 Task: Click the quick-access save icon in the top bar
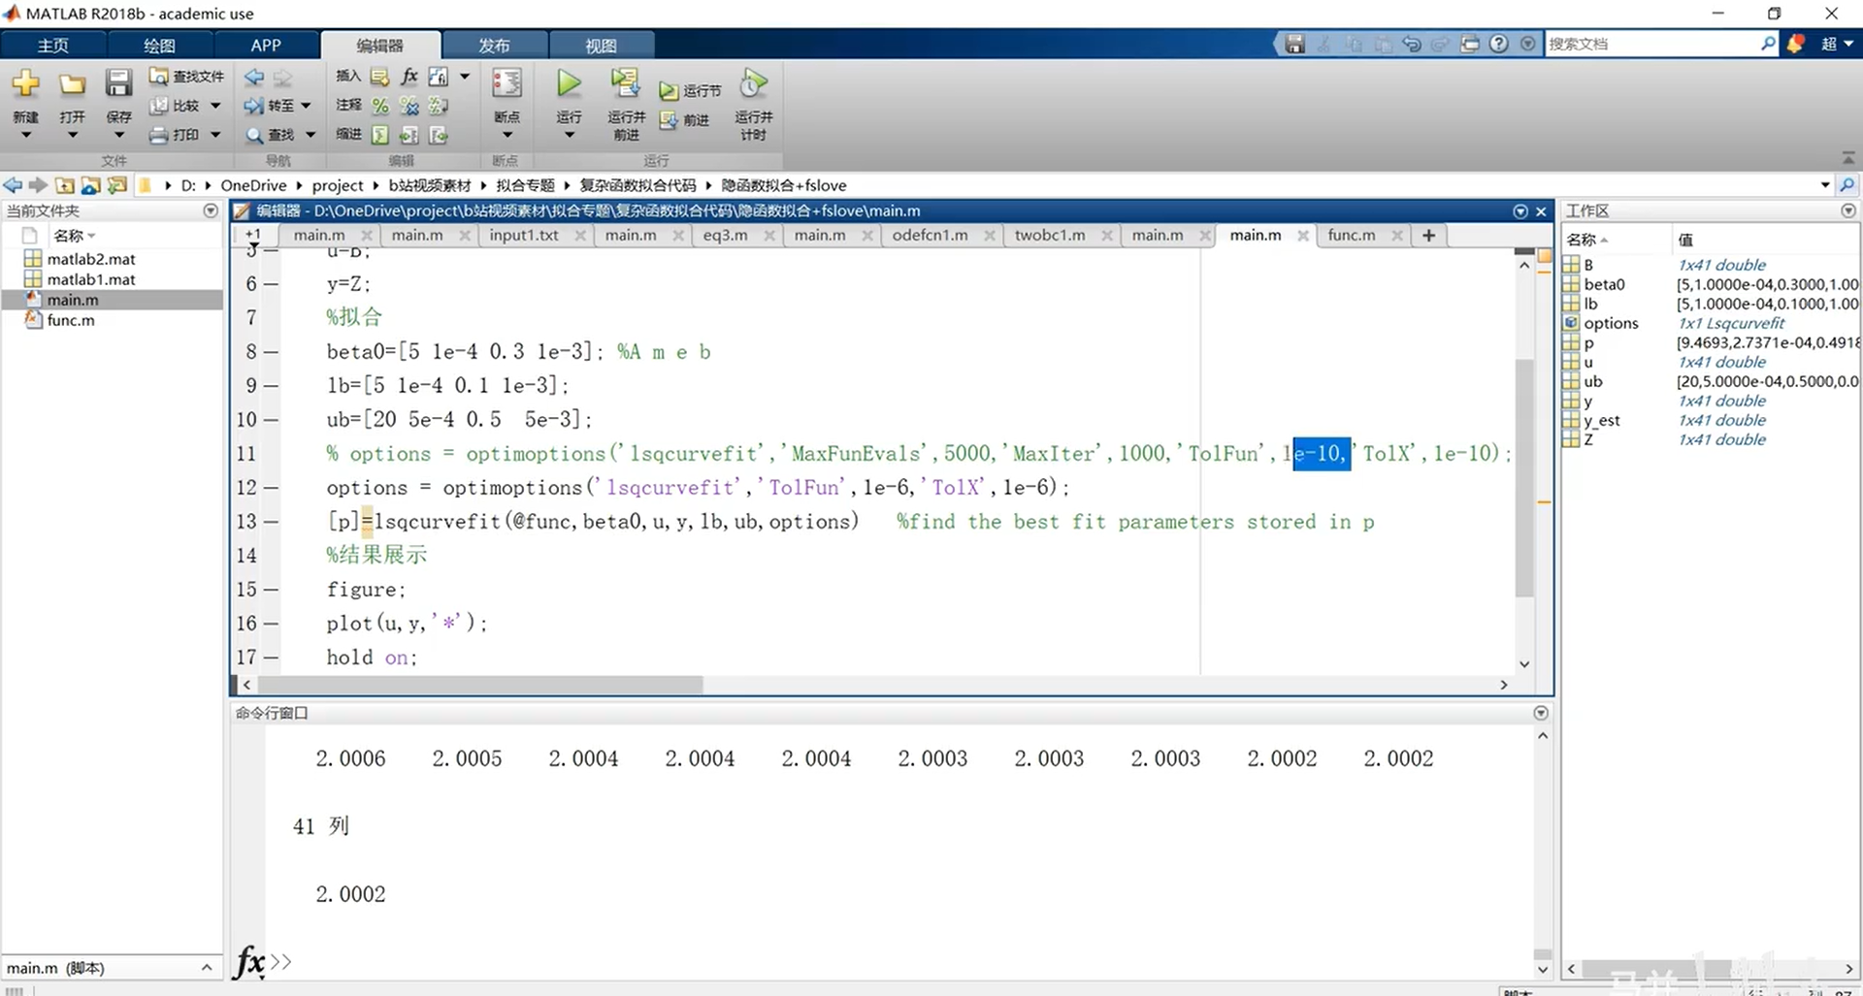pyautogui.click(x=1294, y=44)
